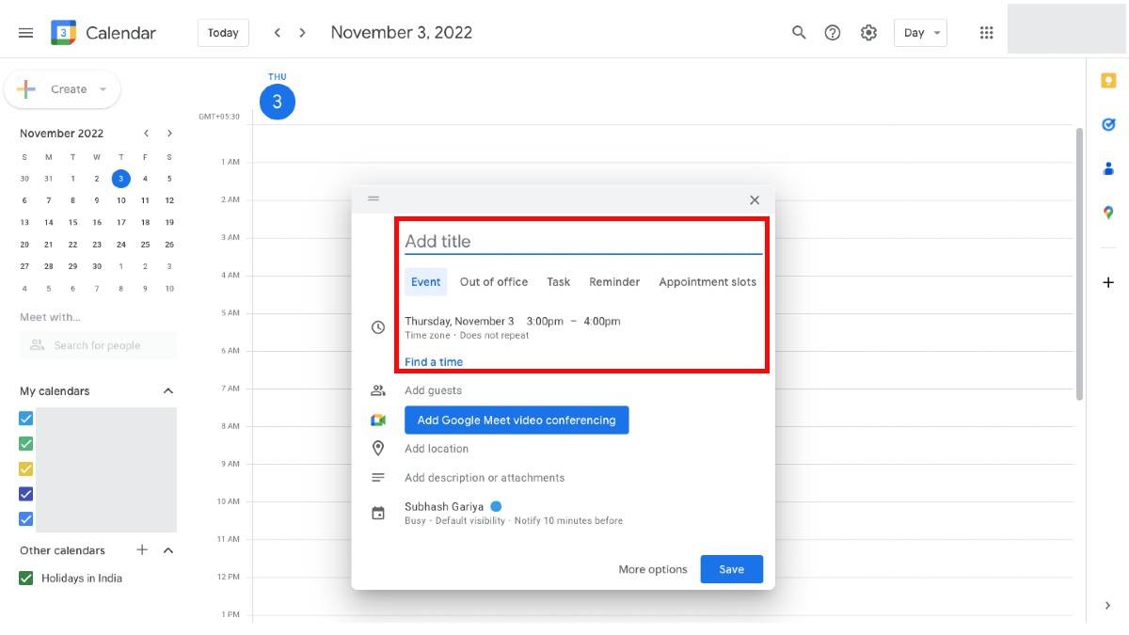Open the main menu hamburger icon
Image resolution: width=1129 pixels, height=635 pixels.
(25, 33)
